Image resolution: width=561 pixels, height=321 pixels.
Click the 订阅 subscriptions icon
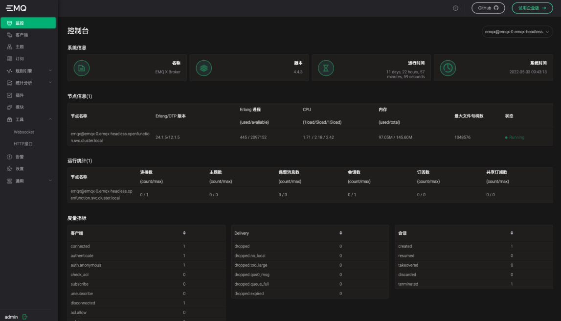pyautogui.click(x=8, y=58)
